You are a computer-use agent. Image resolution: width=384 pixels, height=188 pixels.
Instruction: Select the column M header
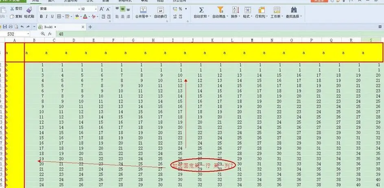[252, 40]
